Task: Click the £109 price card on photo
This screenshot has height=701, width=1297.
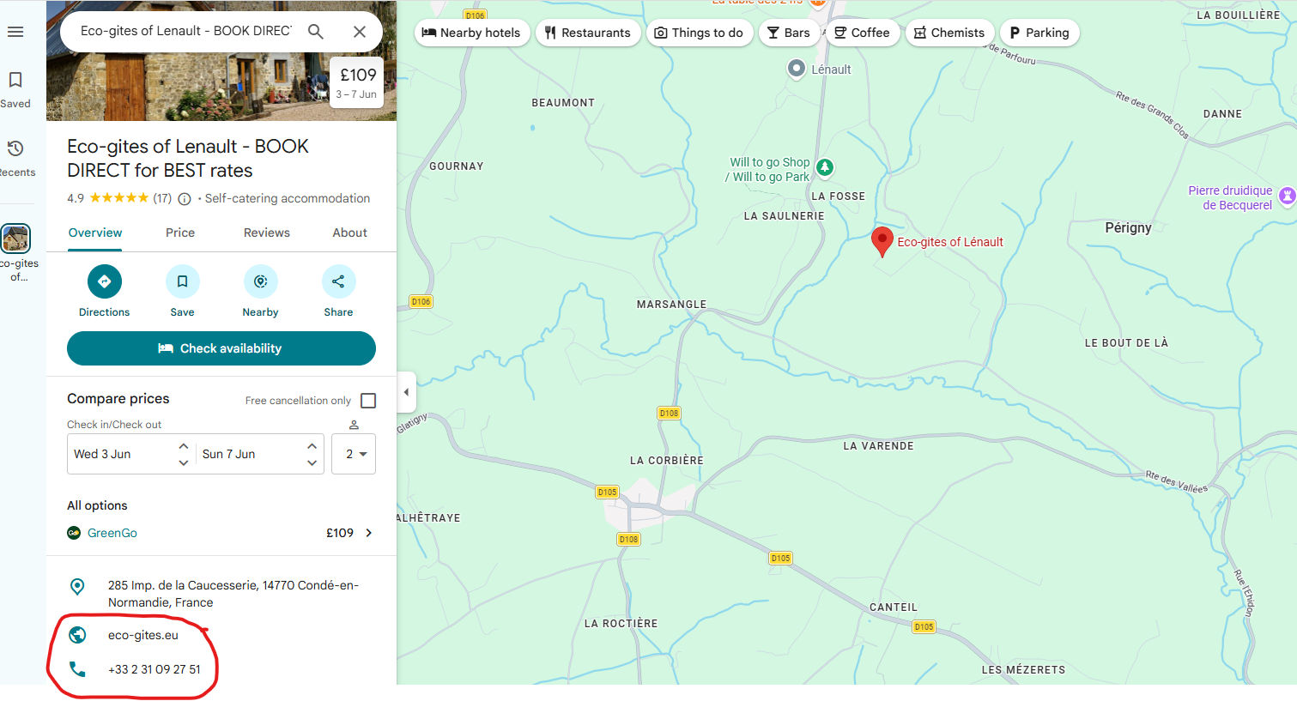Action: coord(356,82)
